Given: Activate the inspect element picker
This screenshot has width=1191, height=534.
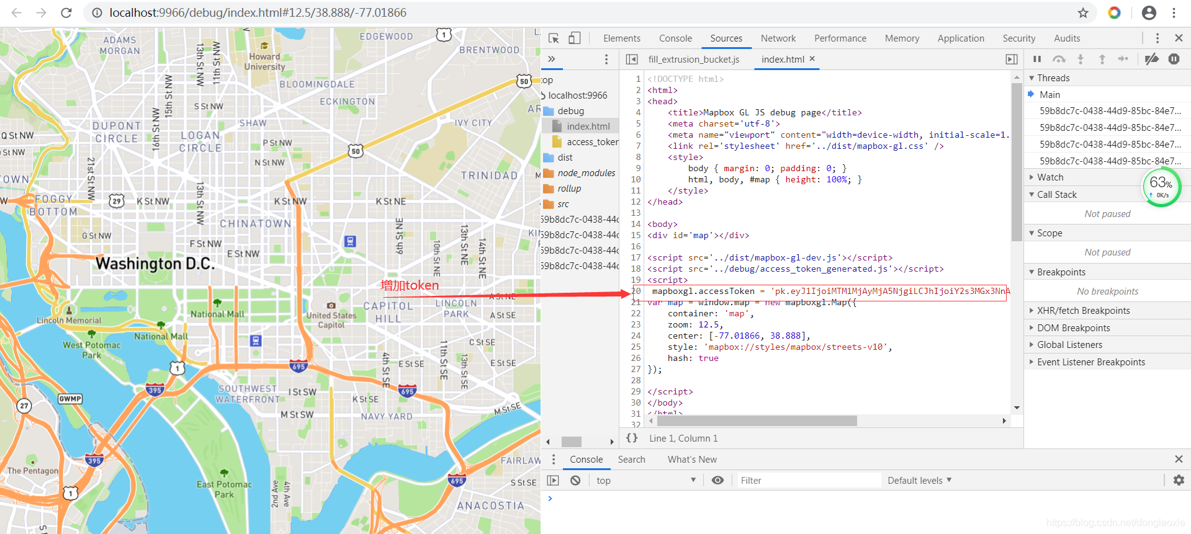Looking at the screenshot, I should 554,38.
